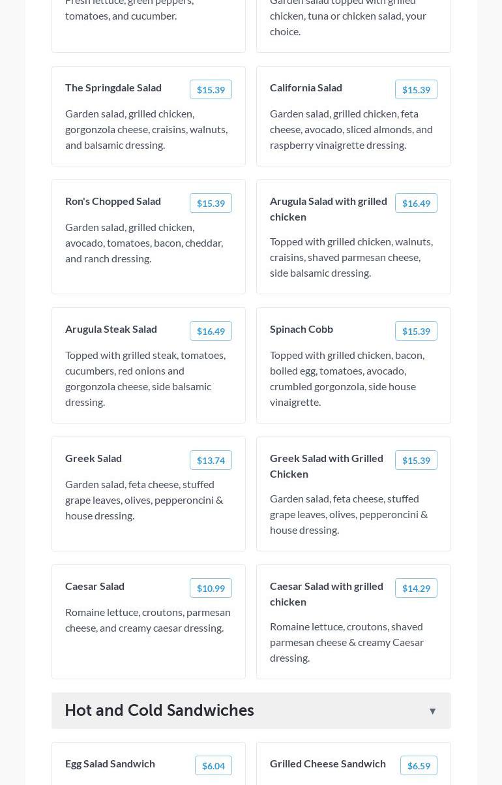The height and width of the screenshot is (785, 502).
Task: Click the Hot and Cold Sandwiches header
Action: [159, 711]
